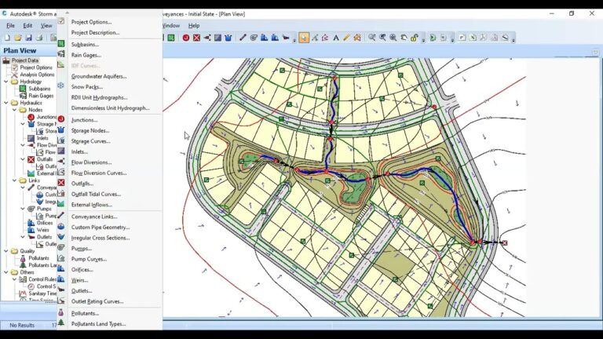
Task: Choose Groundwater Aquifers... menu entry
Action: [99, 76]
